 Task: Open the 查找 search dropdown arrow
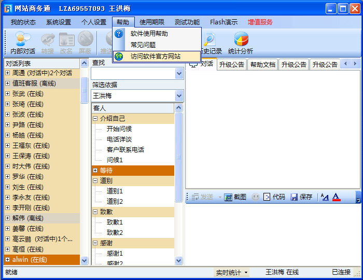tap(179, 74)
